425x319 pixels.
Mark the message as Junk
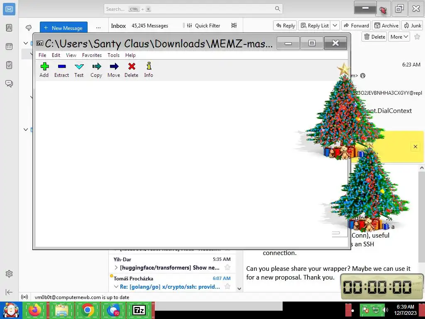(x=413, y=25)
